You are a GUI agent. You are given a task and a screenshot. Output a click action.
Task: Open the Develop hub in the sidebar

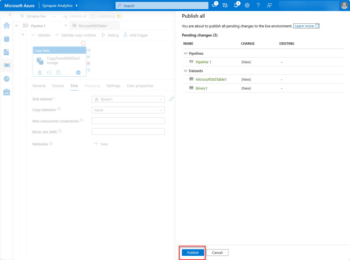pos(7,52)
